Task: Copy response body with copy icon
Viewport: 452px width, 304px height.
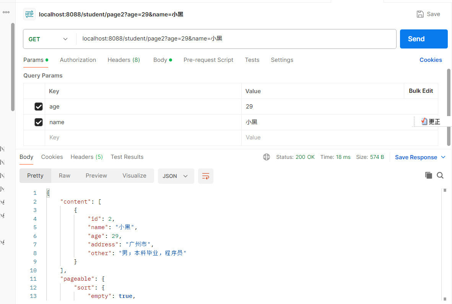Action: point(429,175)
